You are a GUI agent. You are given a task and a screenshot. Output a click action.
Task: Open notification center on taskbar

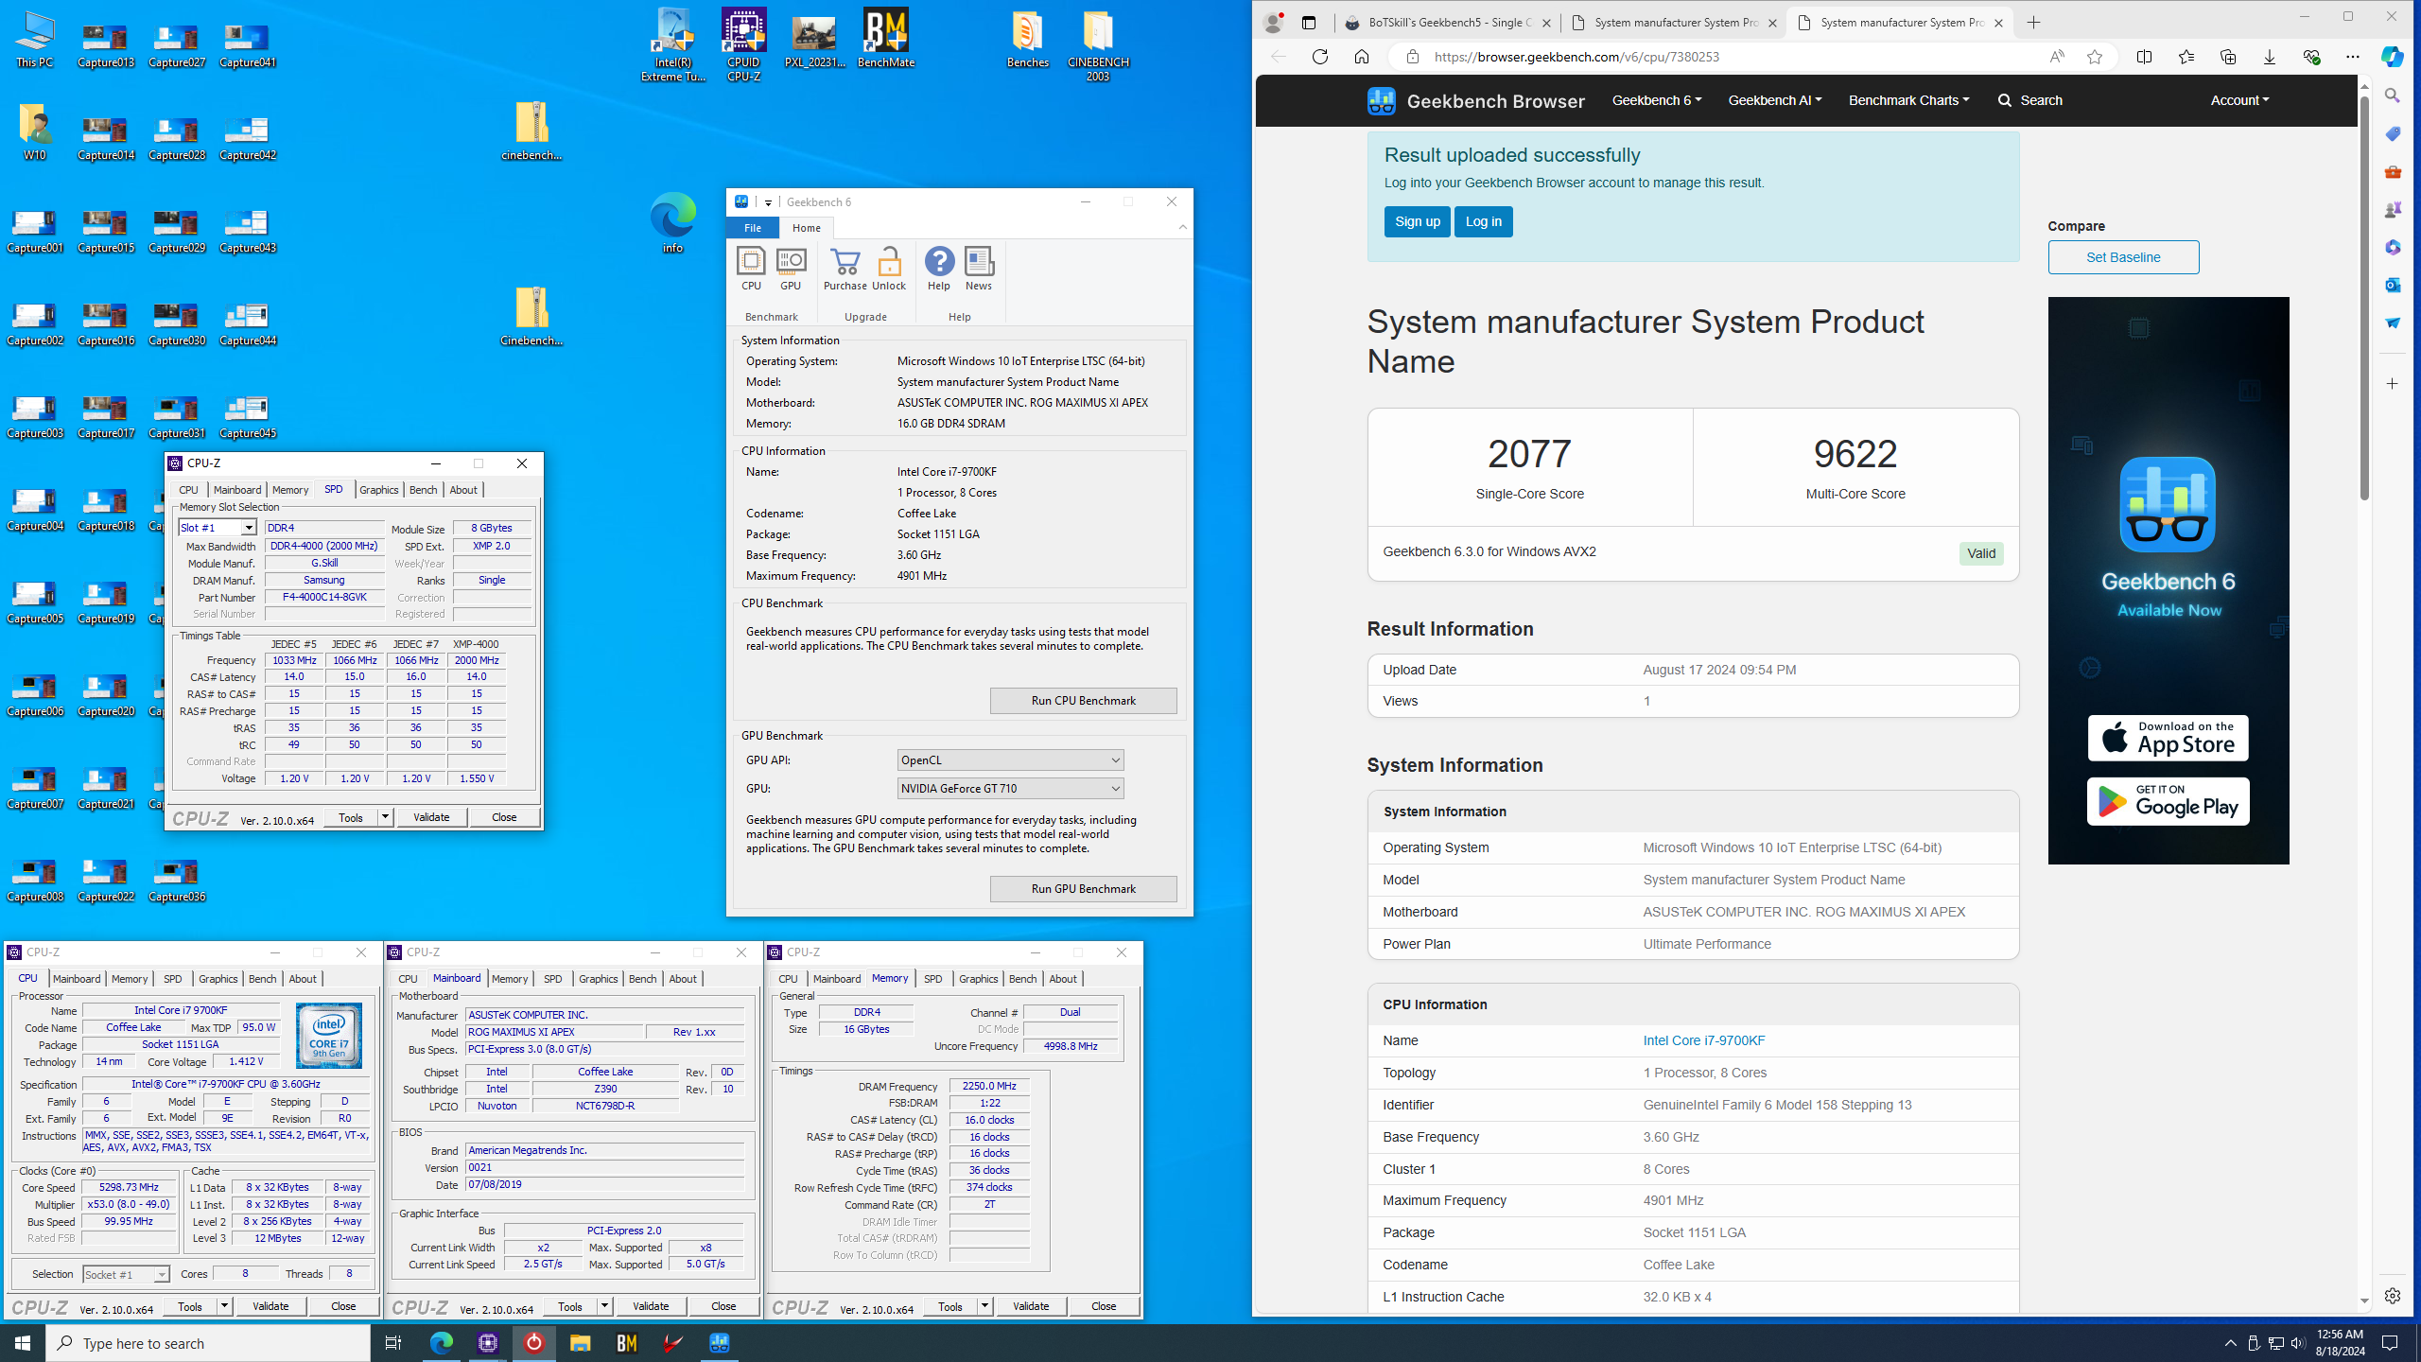2390,1343
